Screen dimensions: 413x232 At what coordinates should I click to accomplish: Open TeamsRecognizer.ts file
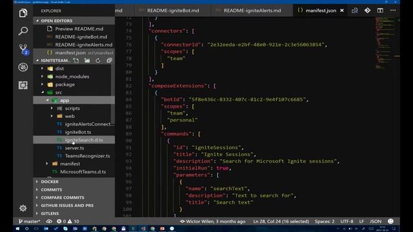click(x=88, y=156)
